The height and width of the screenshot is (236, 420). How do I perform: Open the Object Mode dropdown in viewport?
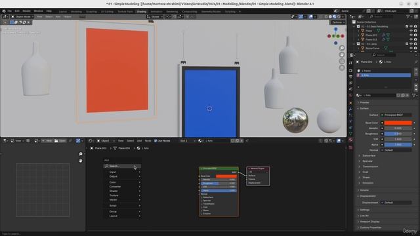[x=22, y=16]
